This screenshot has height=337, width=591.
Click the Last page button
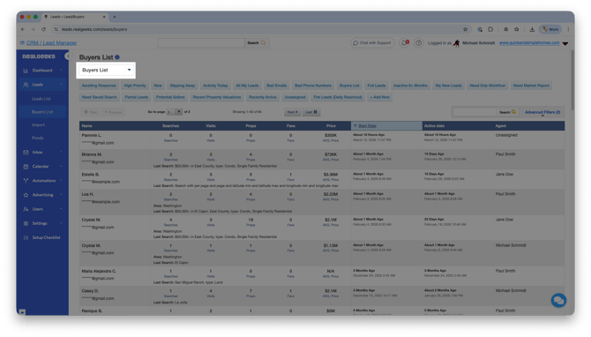[311, 112]
